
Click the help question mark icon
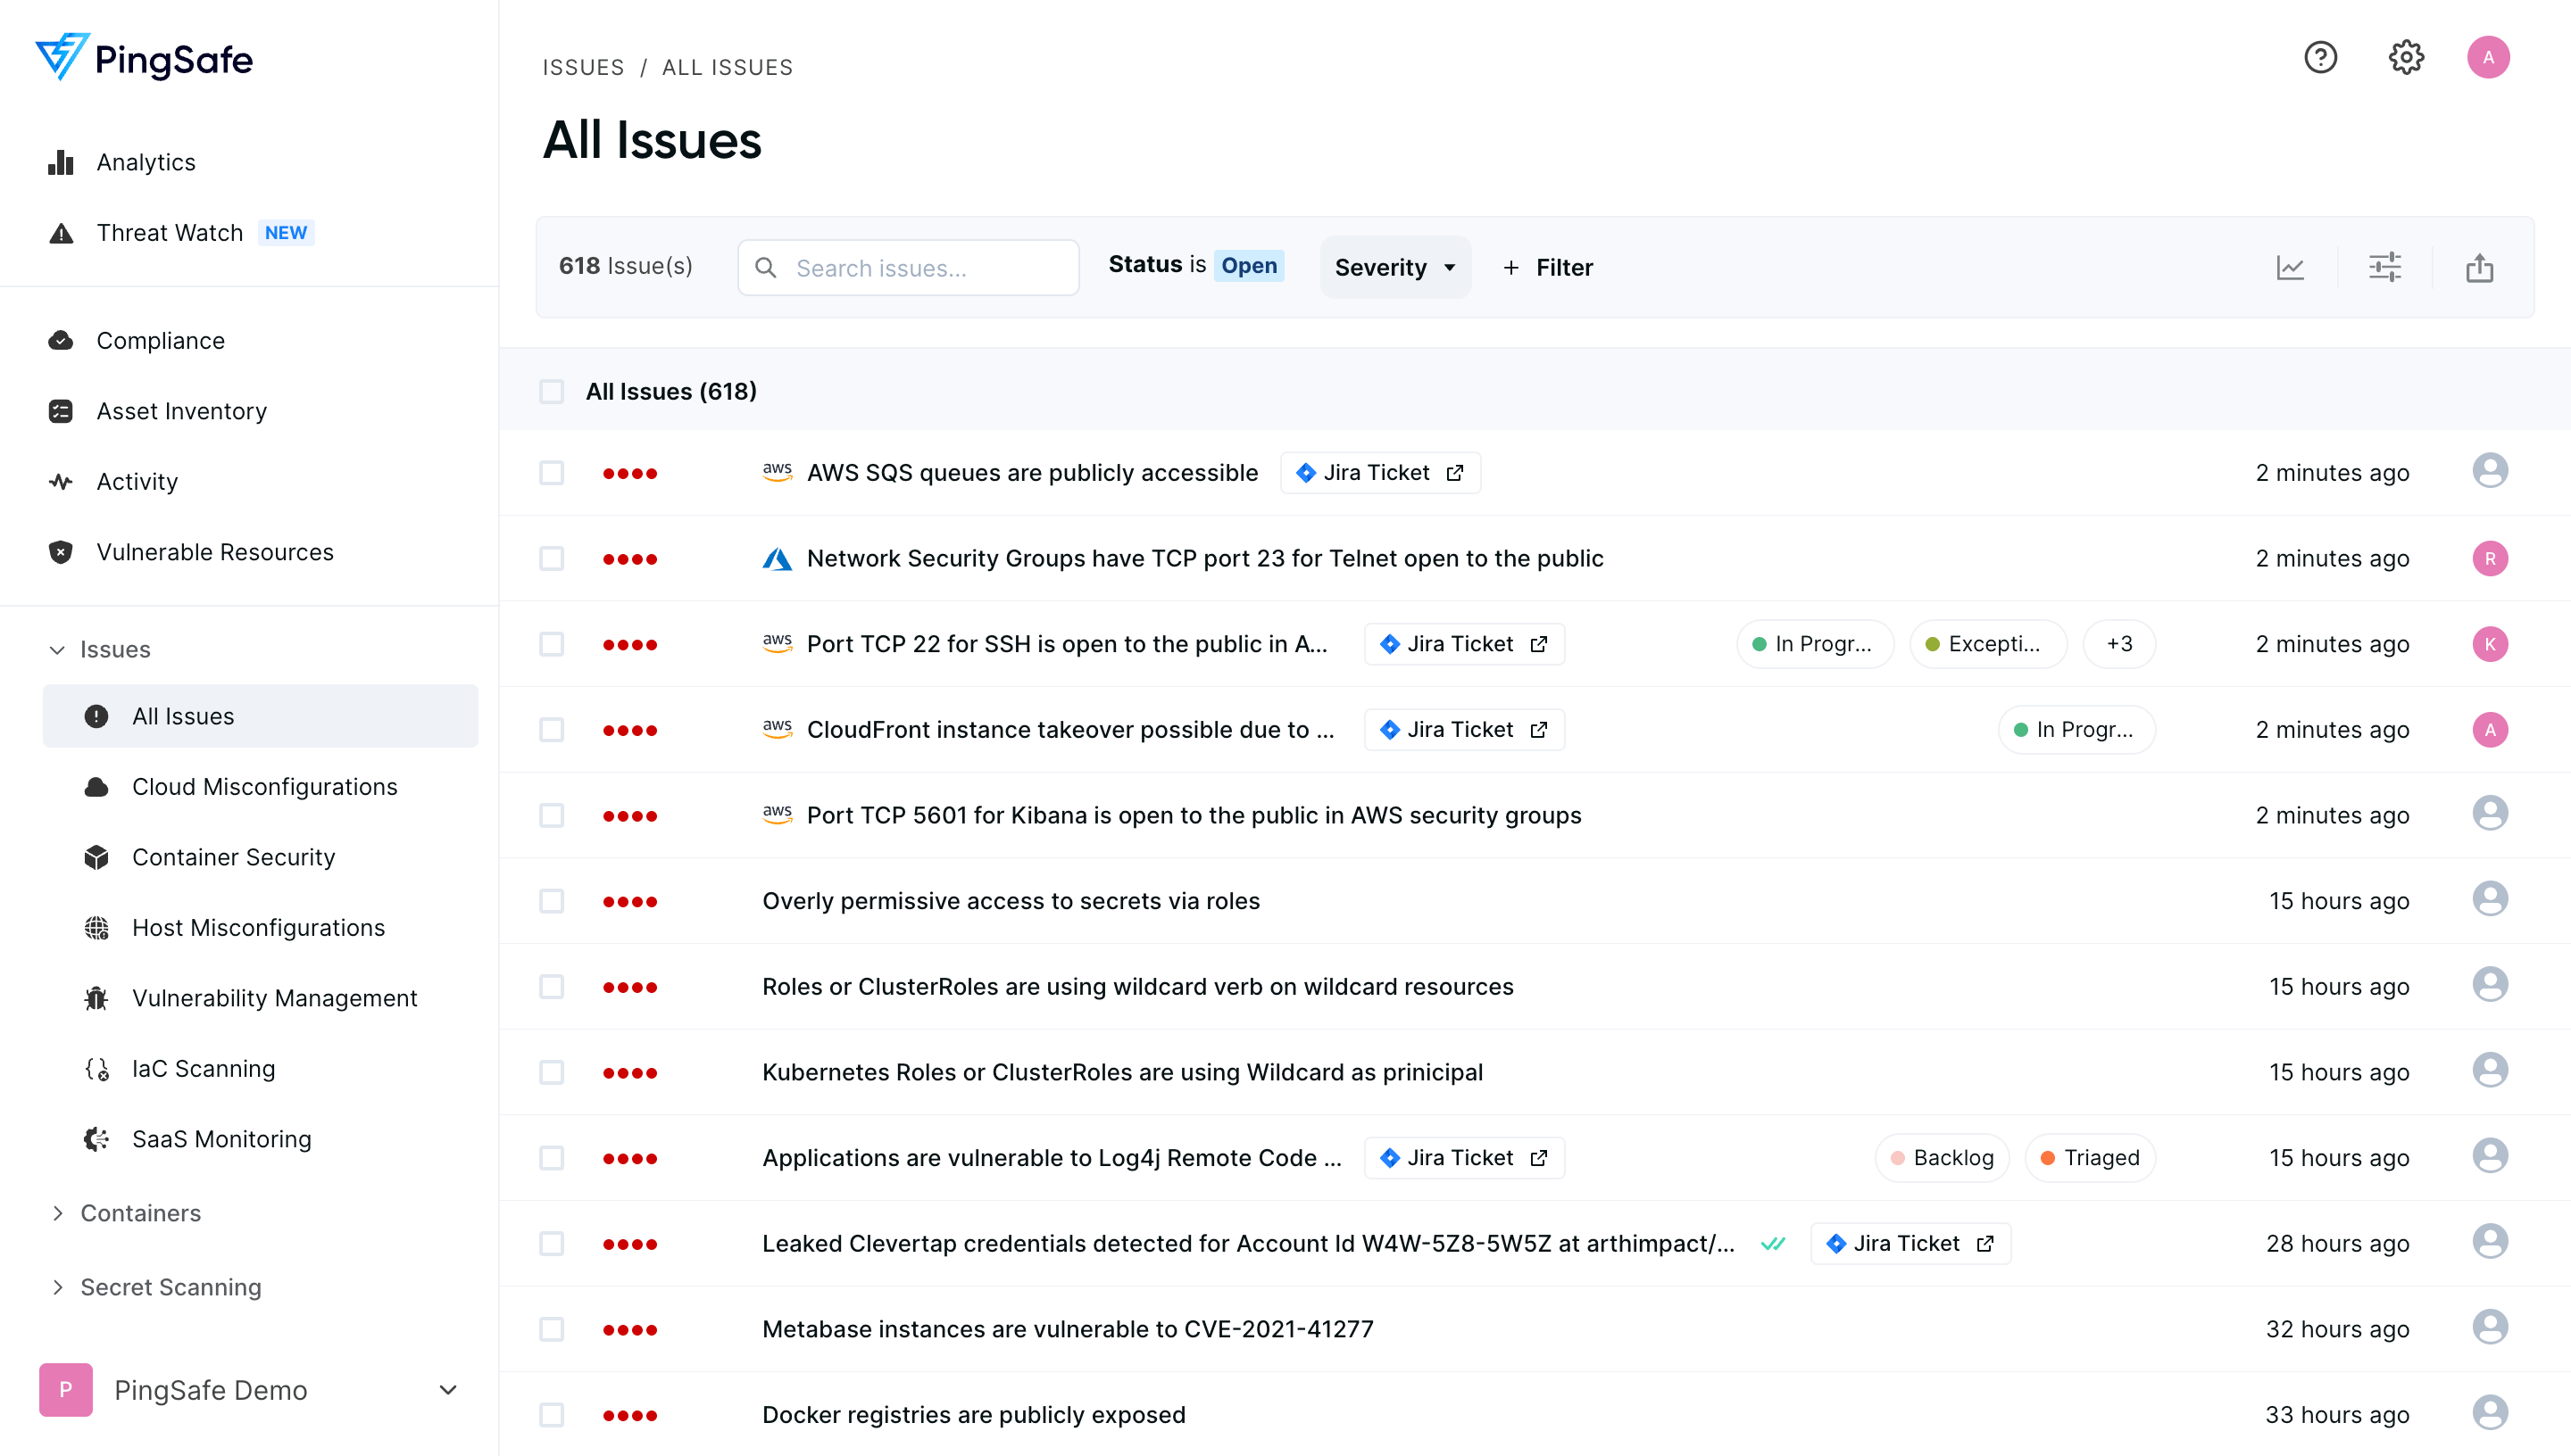2320,57
